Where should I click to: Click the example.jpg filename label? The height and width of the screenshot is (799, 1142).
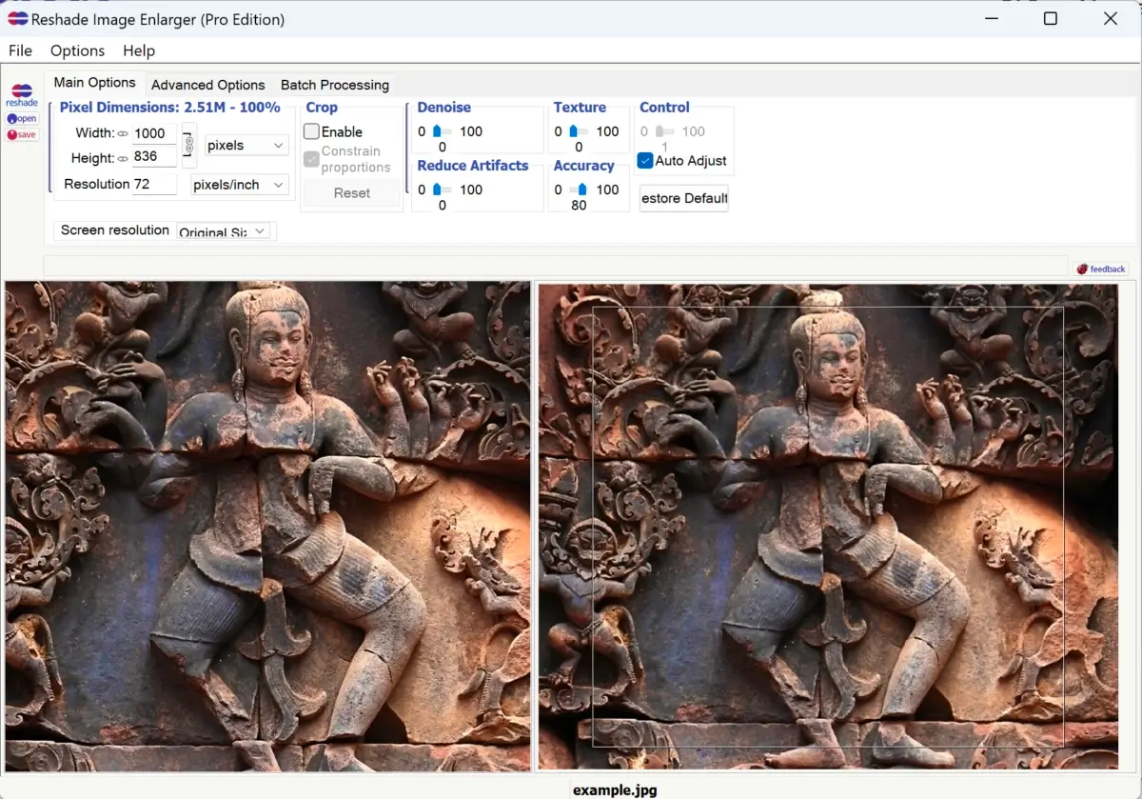pyautogui.click(x=615, y=789)
